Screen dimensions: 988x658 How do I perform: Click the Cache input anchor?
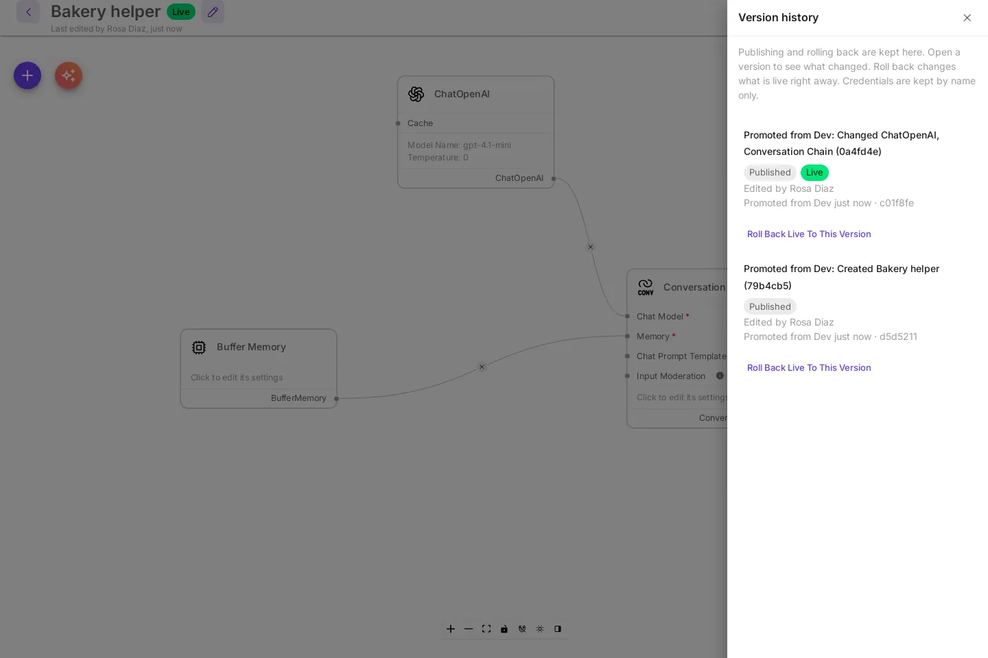click(398, 123)
